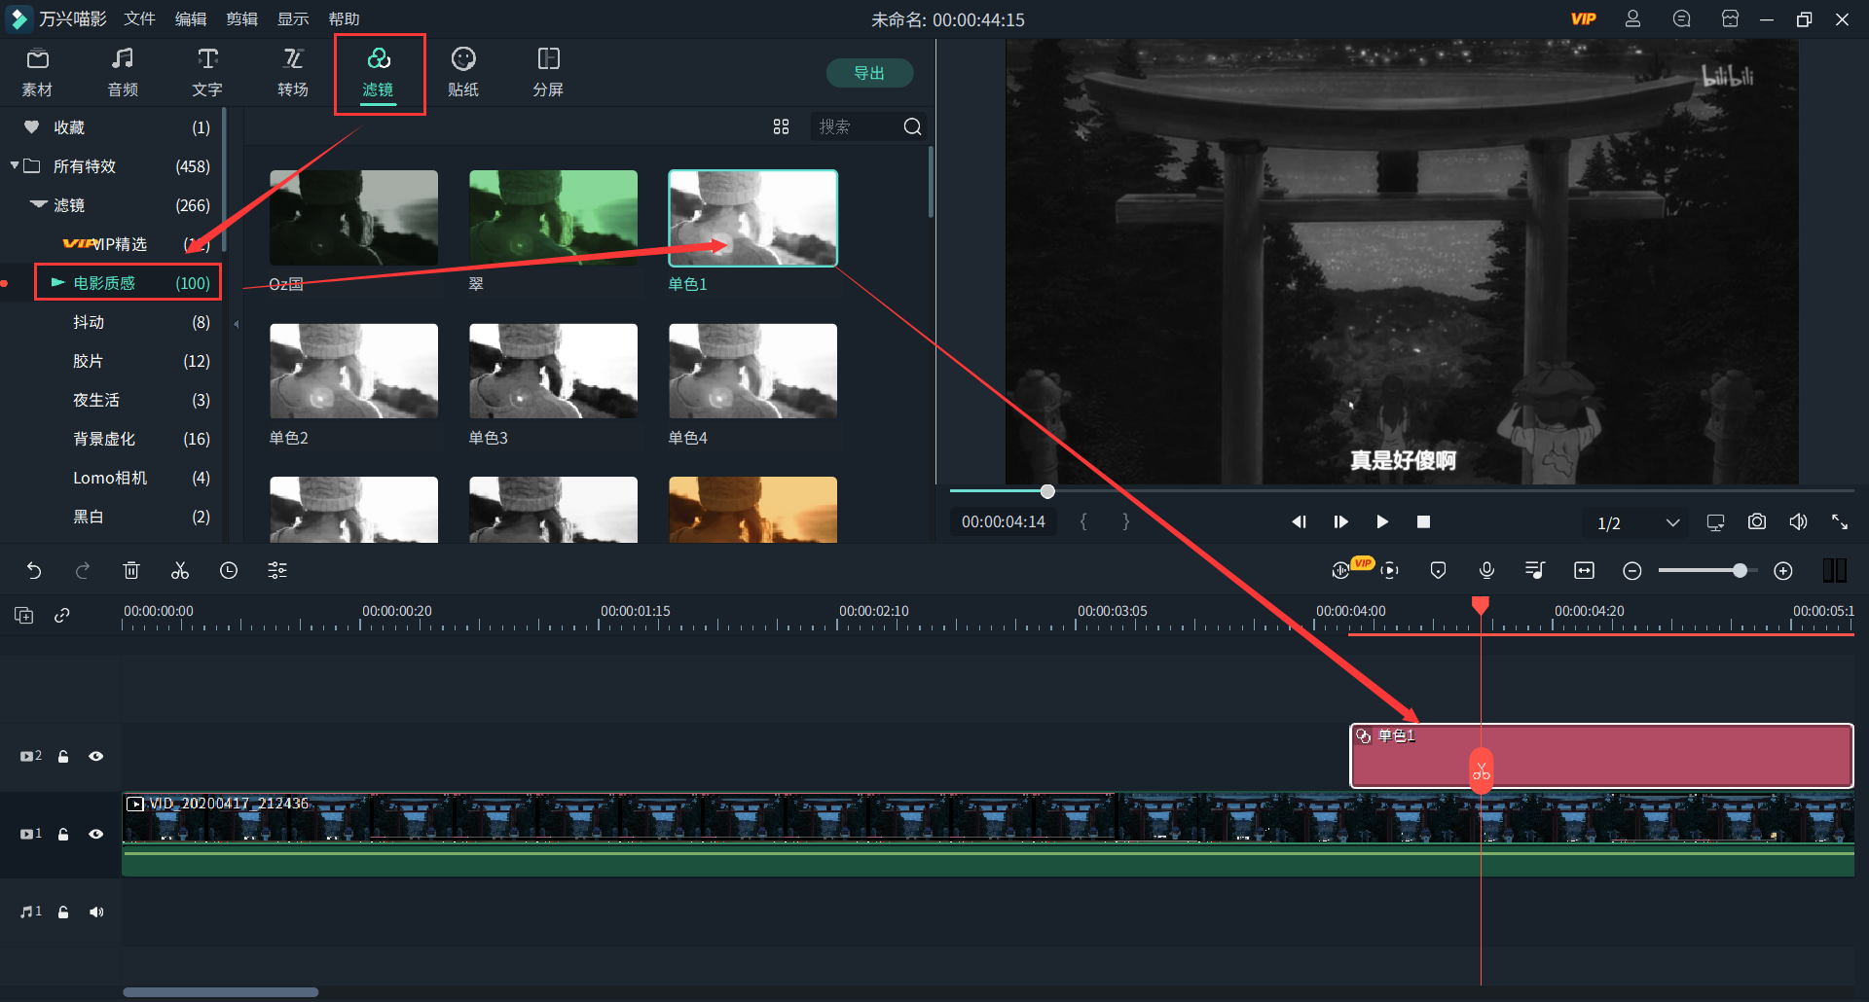This screenshot has height=1002, width=1869.
Task: Toggle lock on video track 1
Action: (63, 835)
